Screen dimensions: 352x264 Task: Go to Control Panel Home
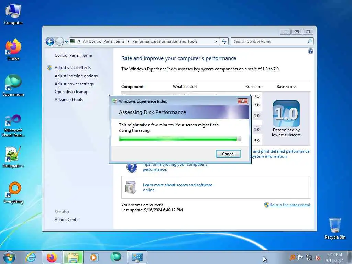[73, 55]
